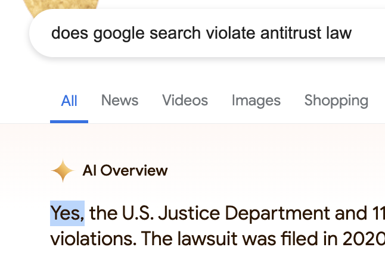The width and height of the screenshot is (385, 269).
Task: Click empty space after "law" in search bar
Action: click(368, 33)
